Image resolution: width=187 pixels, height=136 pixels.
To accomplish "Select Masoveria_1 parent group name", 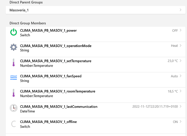I will (x=19, y=10).
